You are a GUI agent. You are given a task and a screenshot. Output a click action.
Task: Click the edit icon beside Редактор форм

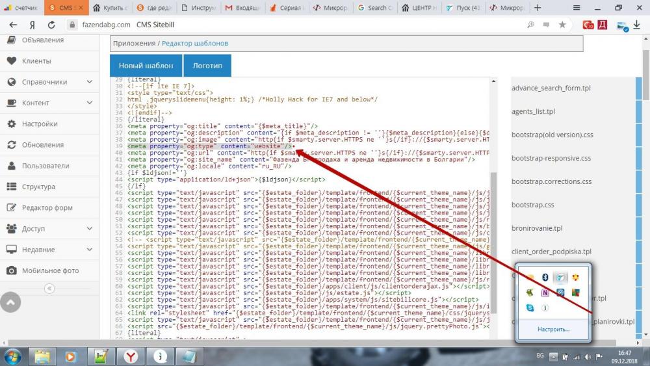12,207
